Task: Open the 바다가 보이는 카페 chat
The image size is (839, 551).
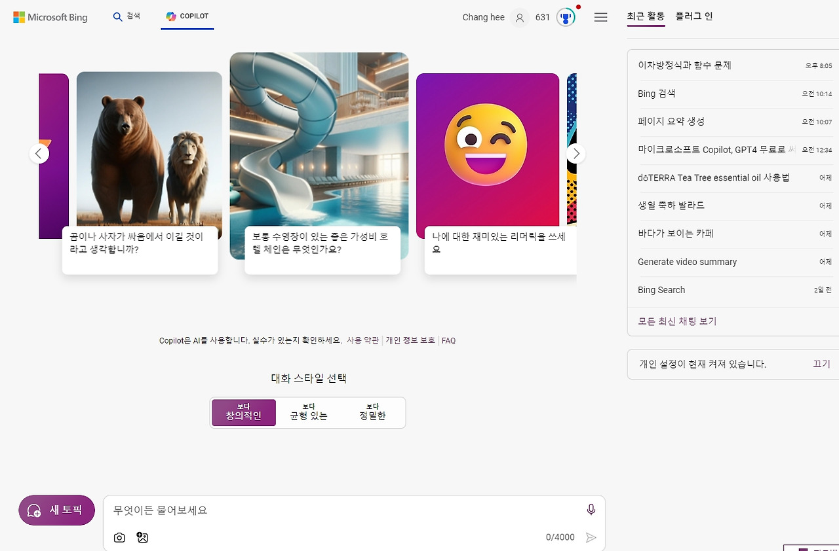Action: click(735, 234)
